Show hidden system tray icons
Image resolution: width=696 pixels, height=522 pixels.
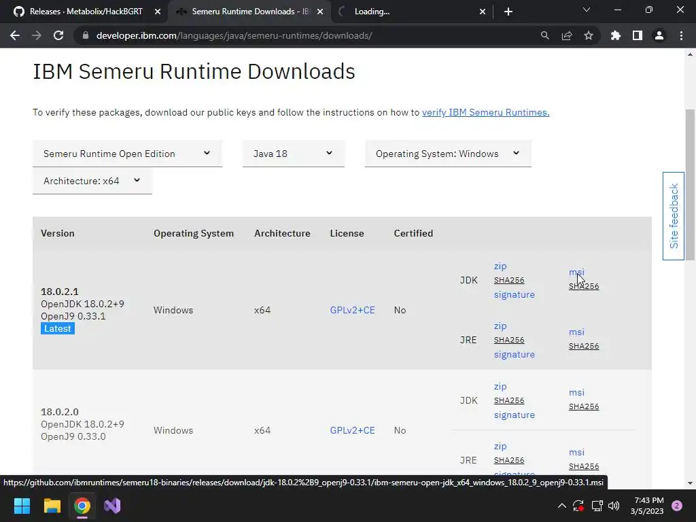pos(562,506)
